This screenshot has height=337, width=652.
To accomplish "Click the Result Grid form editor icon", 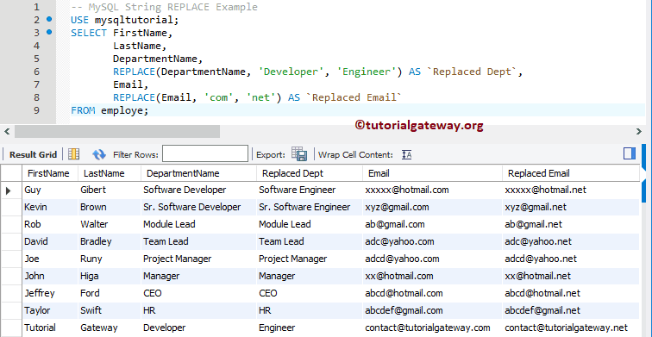I will tap(73, 154).
